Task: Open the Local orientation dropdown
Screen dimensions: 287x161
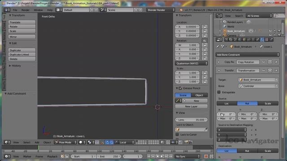Action: [x=126, y=142]
